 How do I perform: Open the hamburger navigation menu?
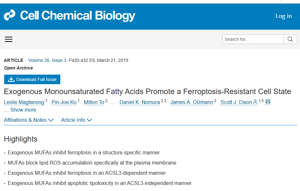pyautogui.click(x=9, y=39)
